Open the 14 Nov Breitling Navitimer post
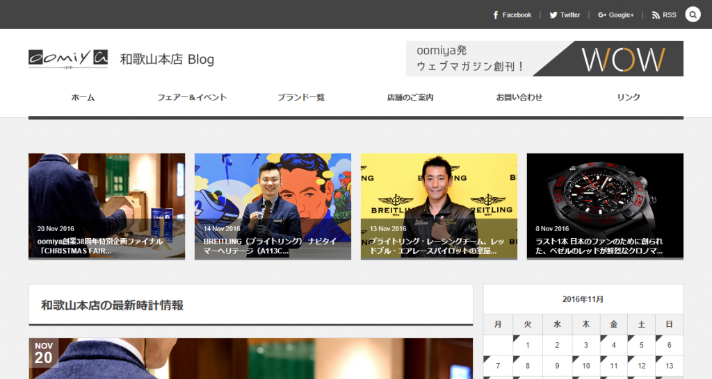Viewport: 712px width, 379px height. coord(273,206)
